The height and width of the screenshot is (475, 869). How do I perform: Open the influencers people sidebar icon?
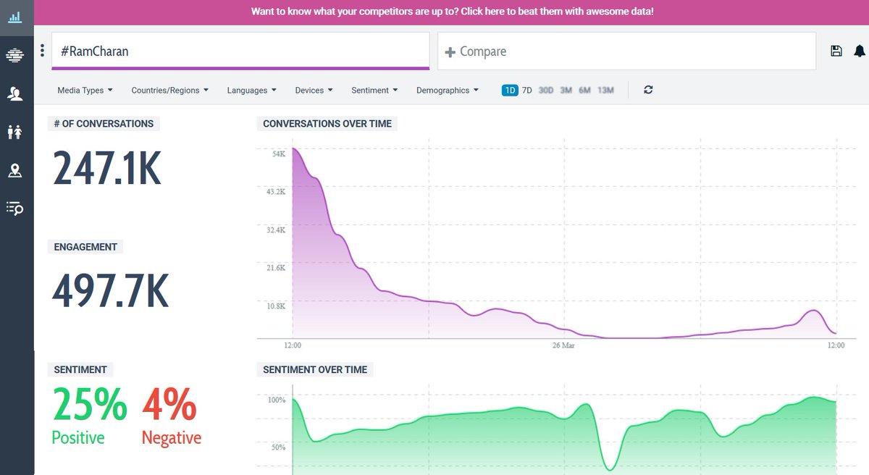coord(14,93)
